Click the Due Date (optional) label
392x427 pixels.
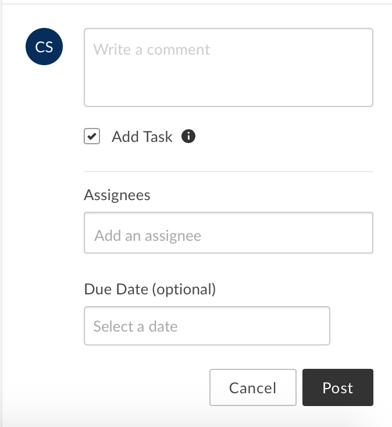[x=149, y=289]
